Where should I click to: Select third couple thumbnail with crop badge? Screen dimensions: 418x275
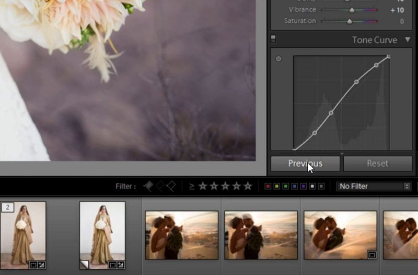click(341, 235)
